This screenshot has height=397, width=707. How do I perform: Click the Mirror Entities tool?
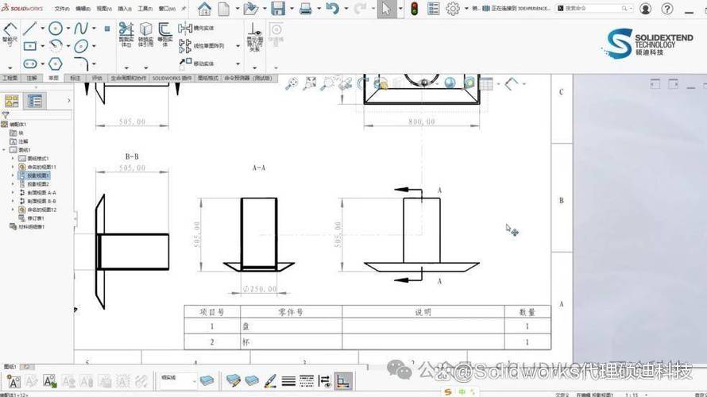point(196,29)
